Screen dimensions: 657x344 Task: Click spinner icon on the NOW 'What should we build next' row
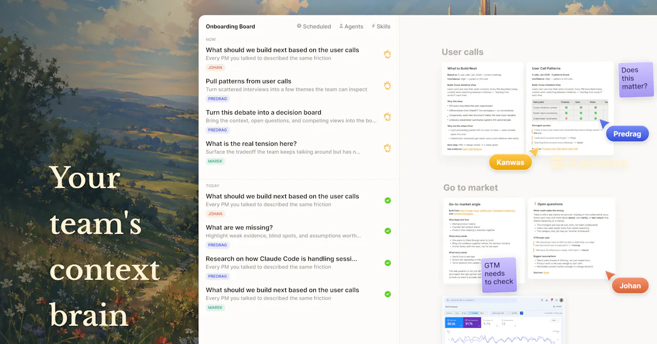click(x=388, y=54)
